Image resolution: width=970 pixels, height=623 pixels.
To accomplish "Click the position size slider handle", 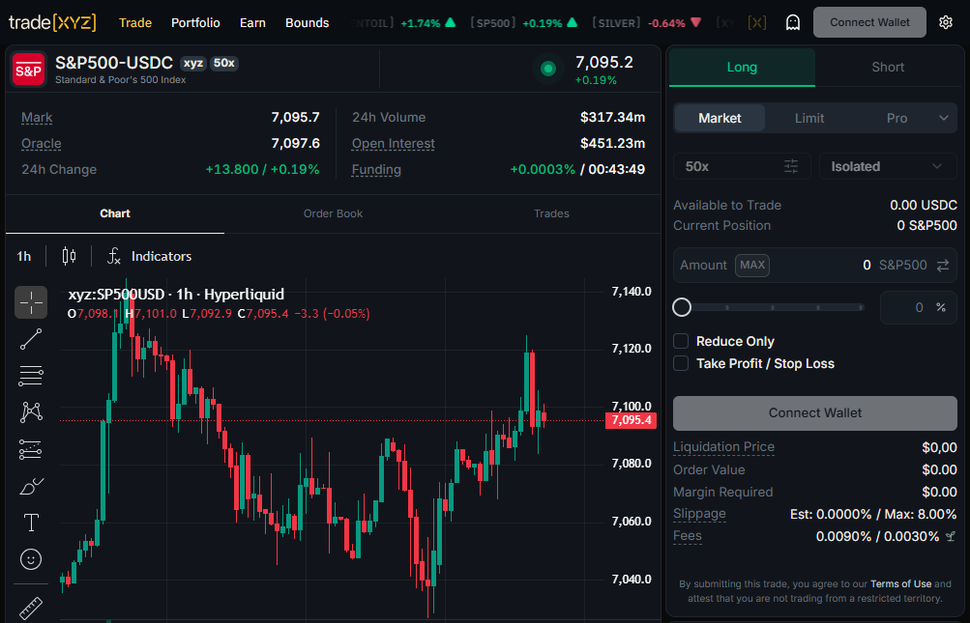I will coord(682,307).
